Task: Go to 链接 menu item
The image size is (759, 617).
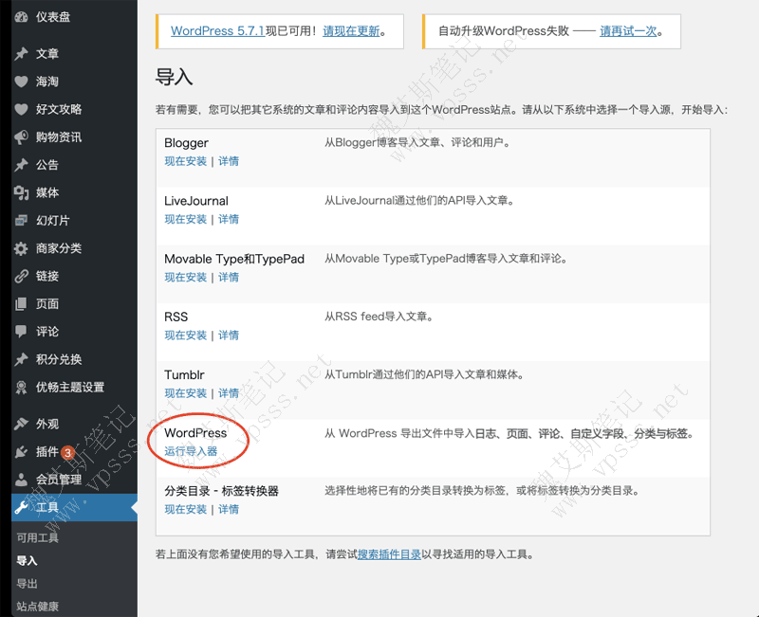Action: (47, 276)
